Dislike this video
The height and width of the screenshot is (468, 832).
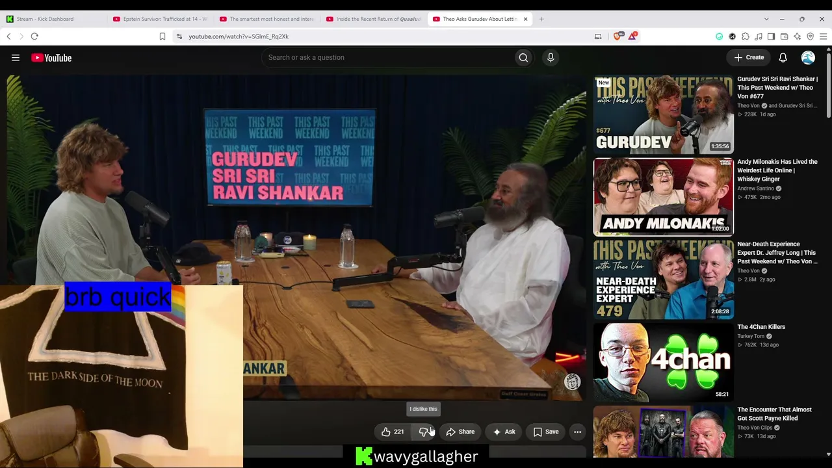tap(424, 432)
